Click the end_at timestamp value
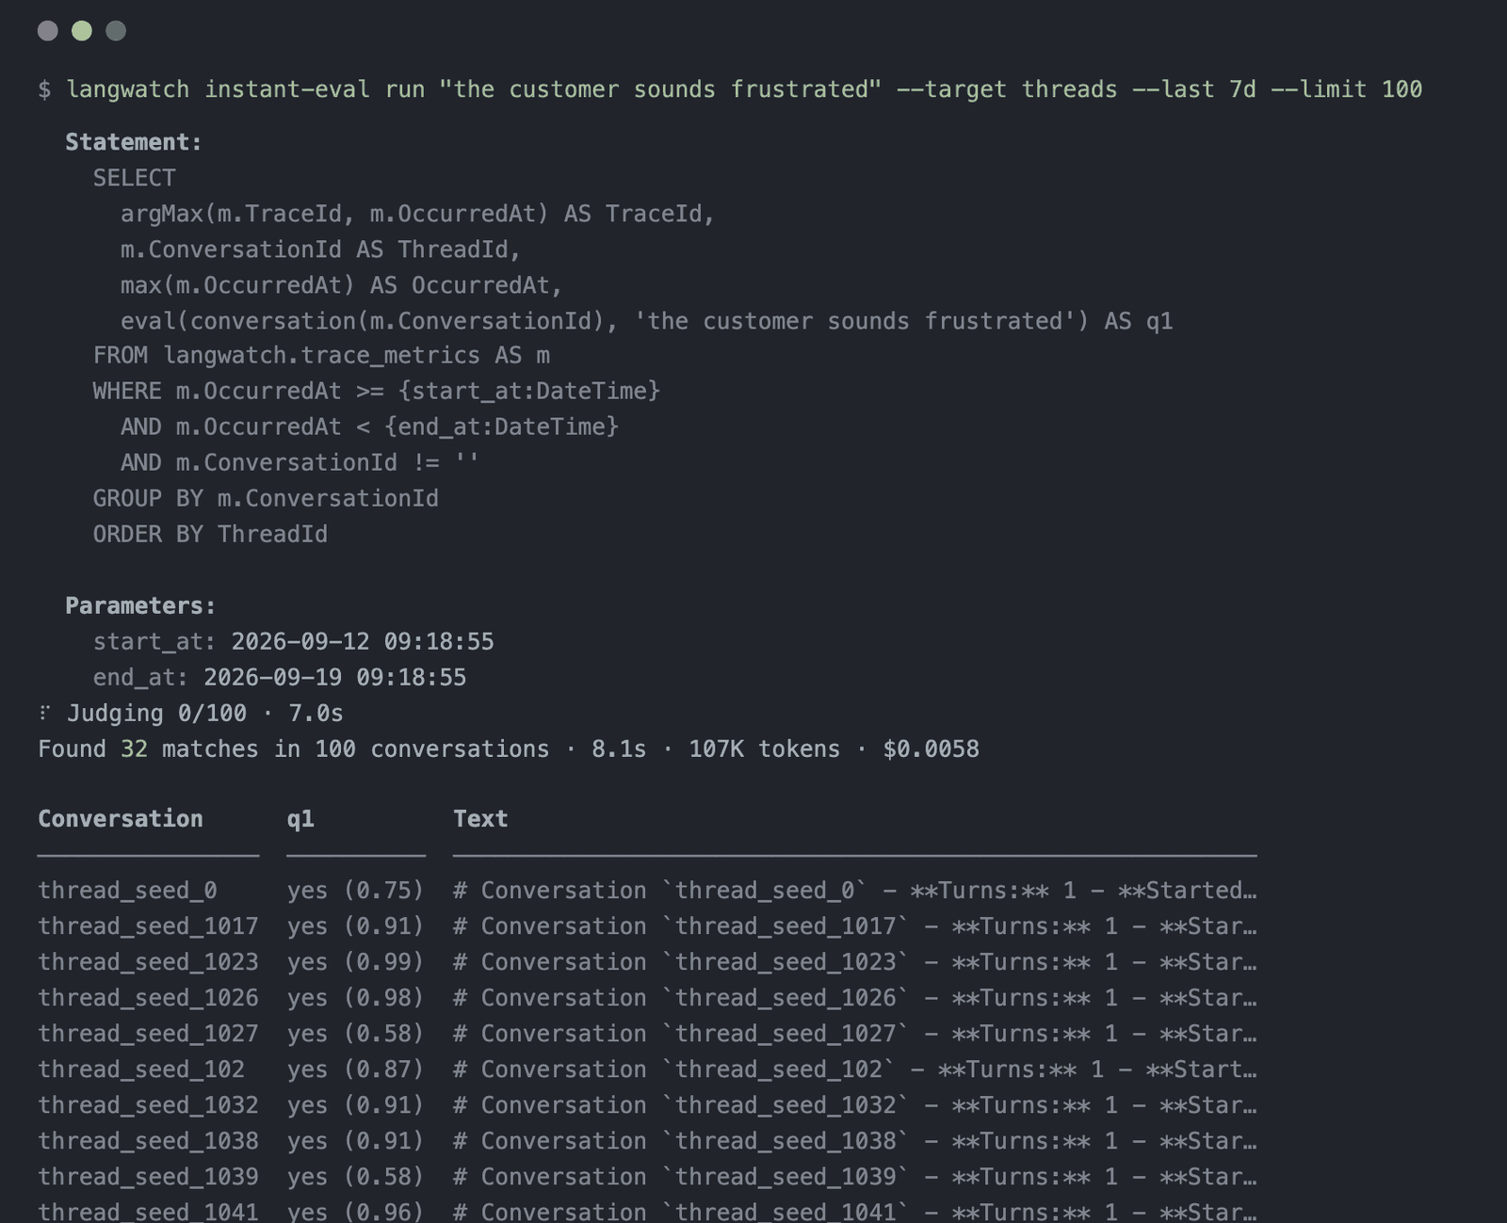The image size is (1507, 1223). (x=335, y=677)
